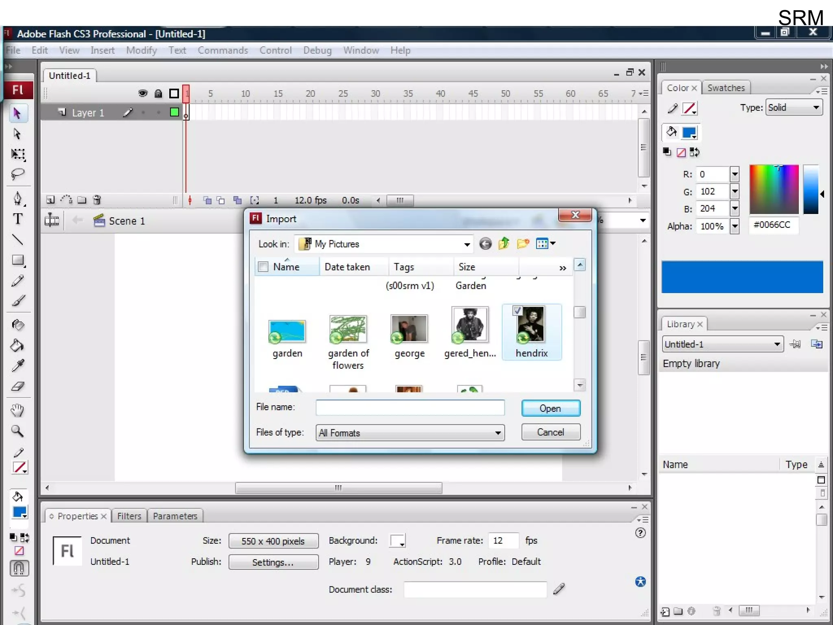This screenshot has height=625, width=833.
Task: Select the Zoom magnifier tool
Action: [17, 431]
